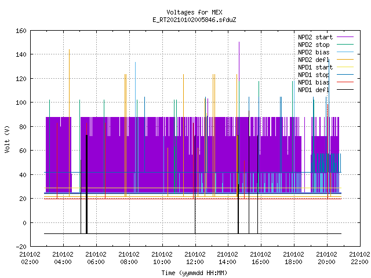Click the NPD1 start legend label

point(315,67)
